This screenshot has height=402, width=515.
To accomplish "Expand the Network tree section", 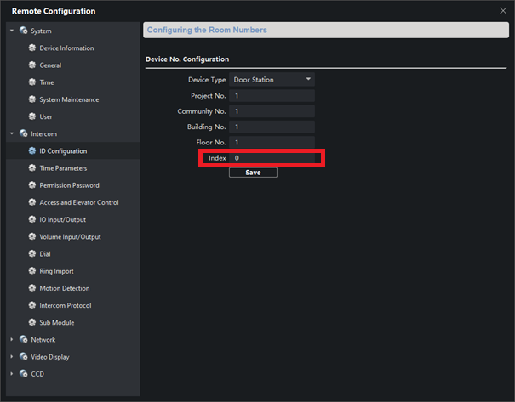I will click(12, 340).
